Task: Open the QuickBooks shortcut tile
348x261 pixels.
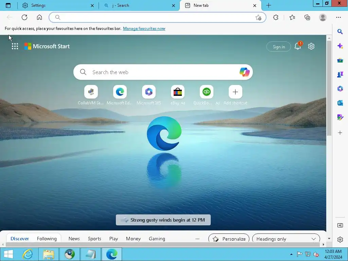Action: pyautogui.click(x=206, y=92)
